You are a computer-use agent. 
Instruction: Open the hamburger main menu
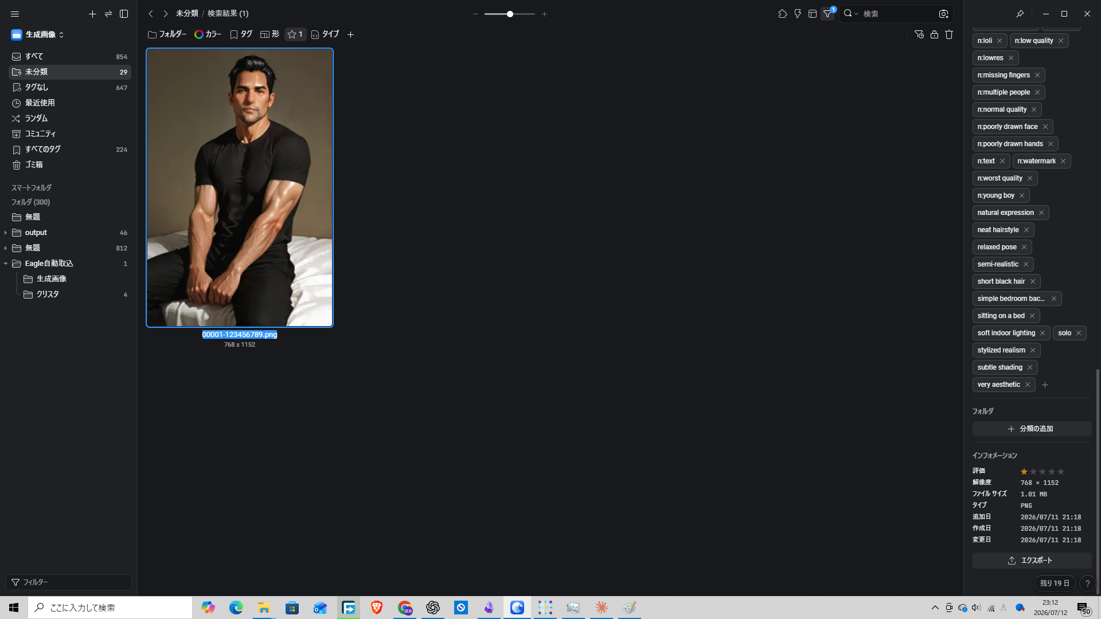point(15,14)
